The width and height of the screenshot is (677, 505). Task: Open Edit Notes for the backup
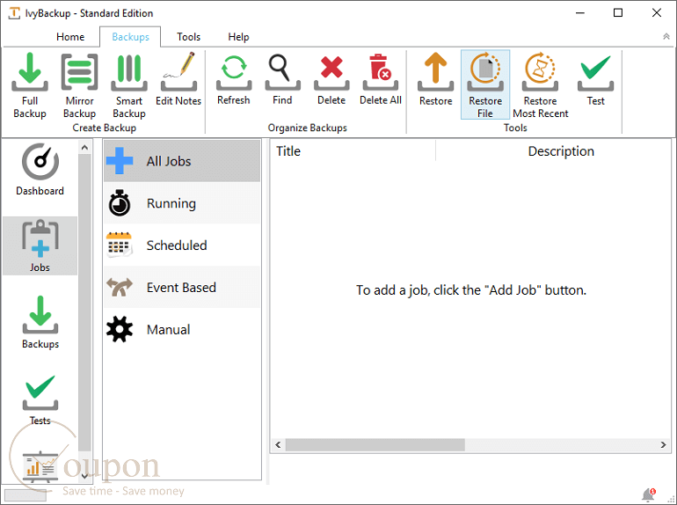tap(178, 79)
